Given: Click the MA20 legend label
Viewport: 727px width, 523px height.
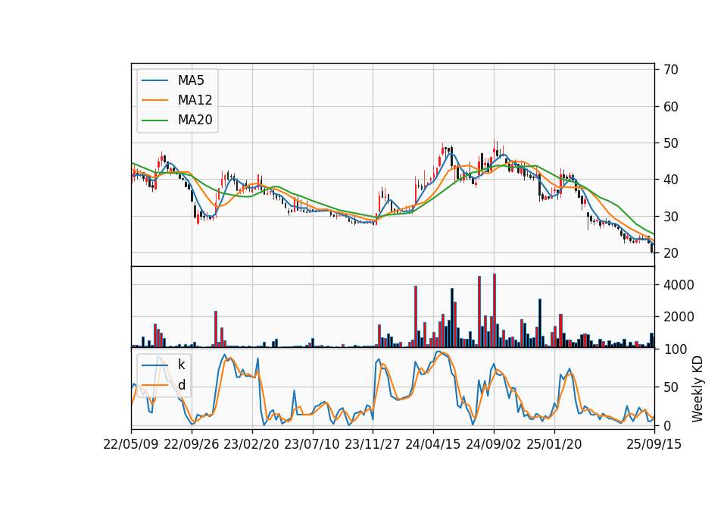Looking at the screenshot, I should pos(195,120).
